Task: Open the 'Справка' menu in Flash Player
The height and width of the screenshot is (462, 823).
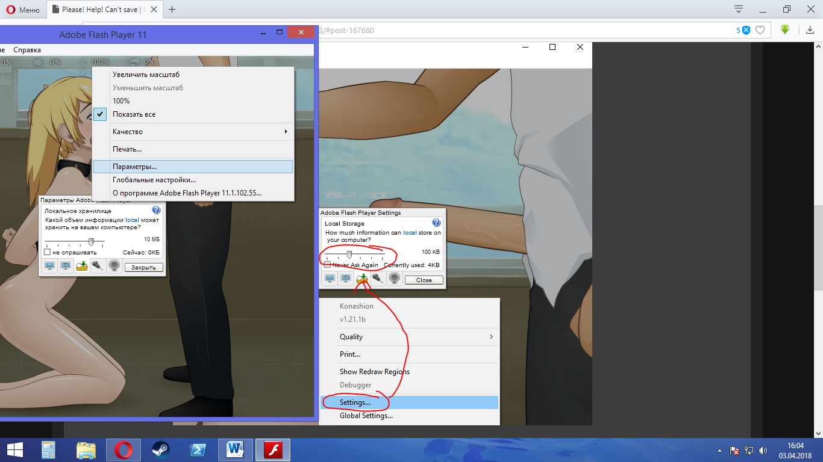Action: click(27, 50)
